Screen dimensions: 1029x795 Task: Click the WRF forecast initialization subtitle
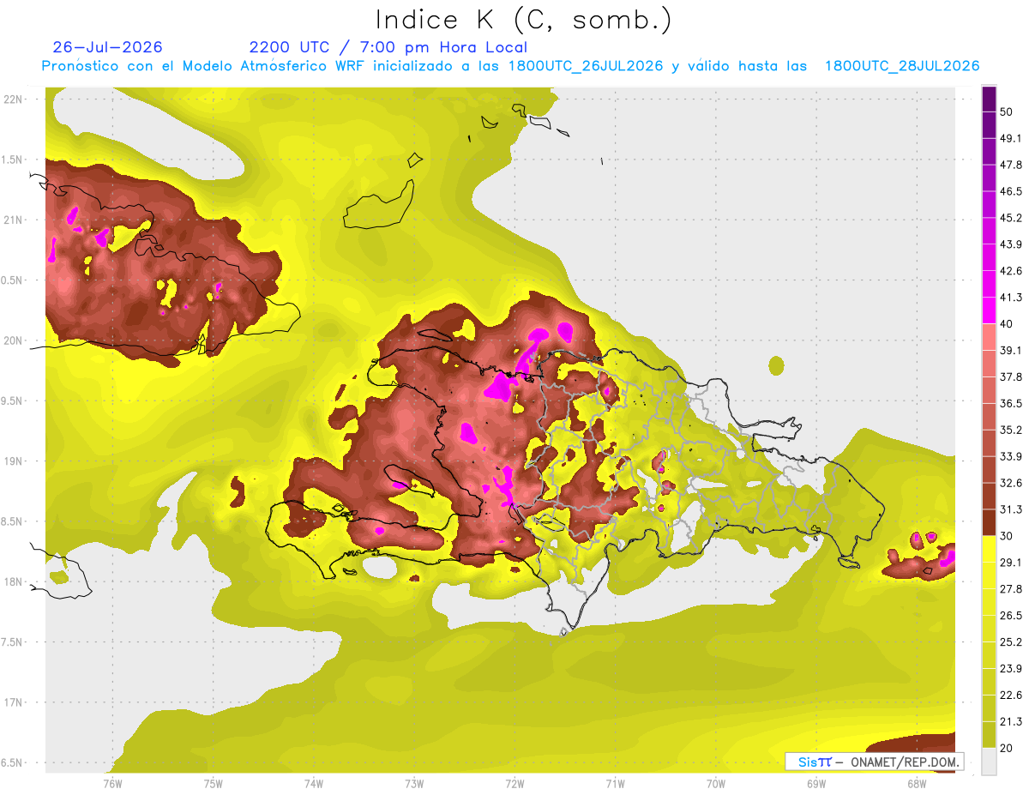click(510, 66)
